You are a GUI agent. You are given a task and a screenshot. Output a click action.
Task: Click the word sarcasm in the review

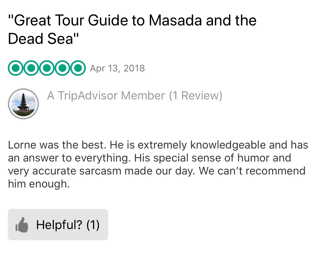click(x=100, y=171)
